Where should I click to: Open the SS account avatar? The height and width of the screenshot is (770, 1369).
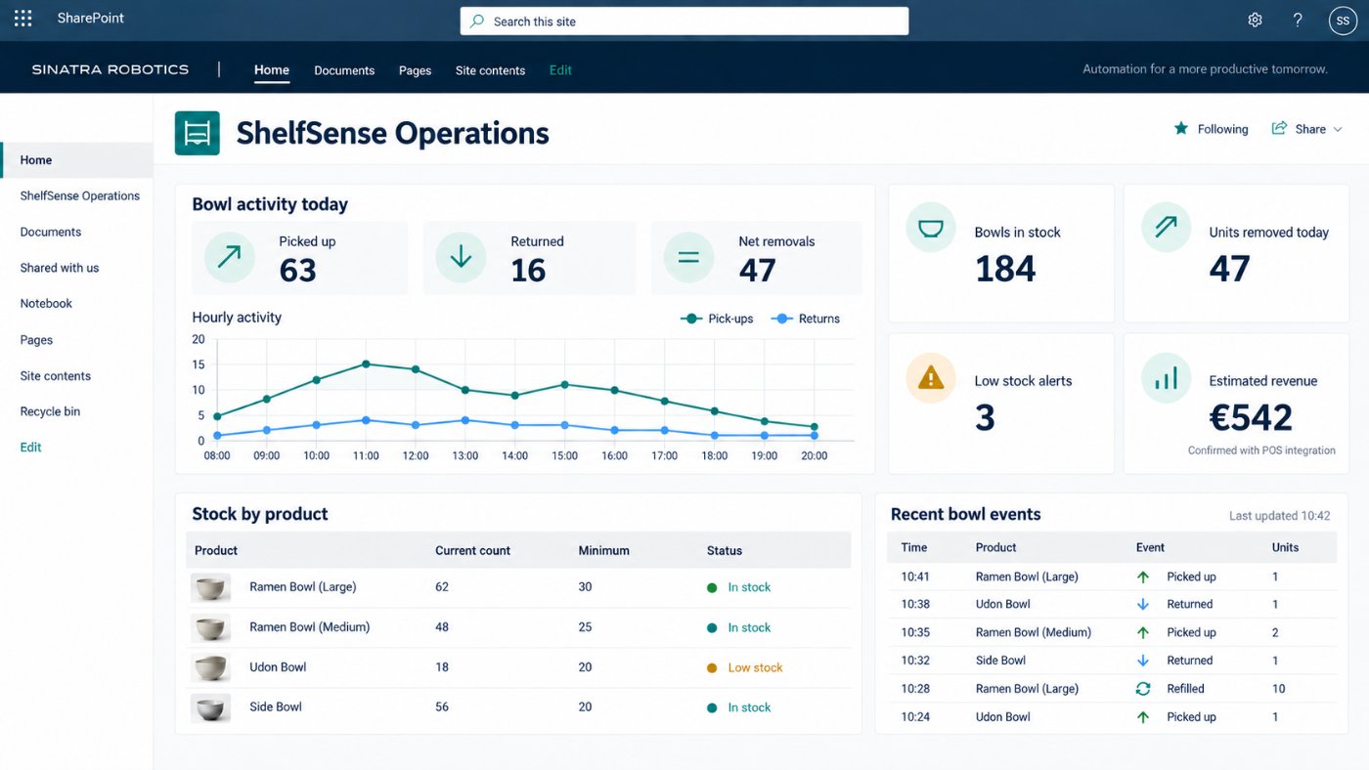[x=1344, y=20]
